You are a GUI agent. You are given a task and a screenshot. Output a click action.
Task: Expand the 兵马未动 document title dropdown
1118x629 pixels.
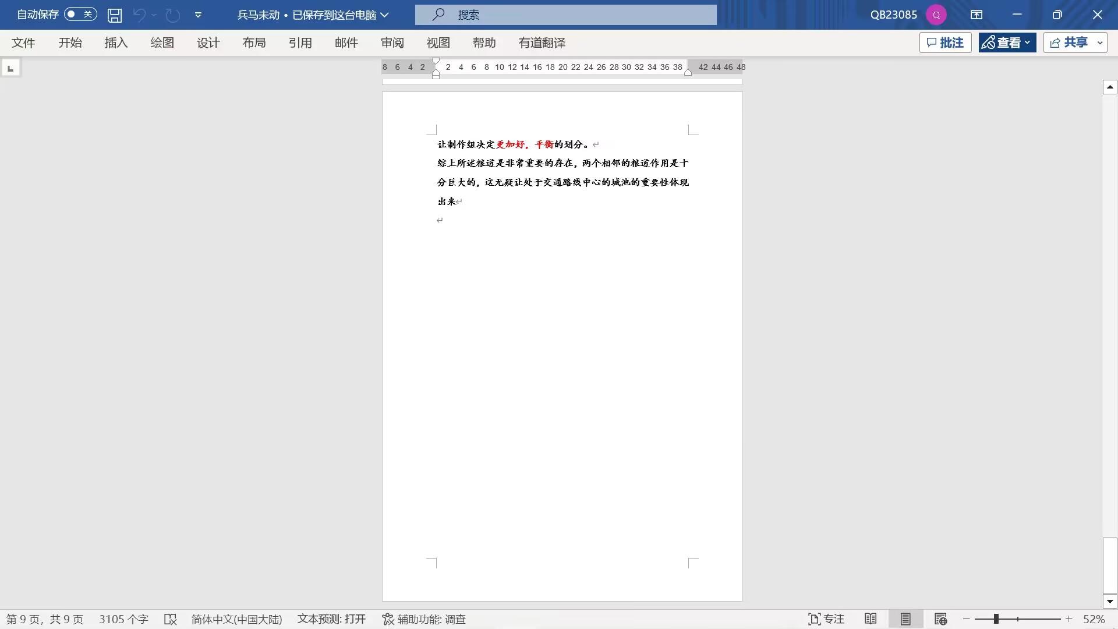(x=385, y=15)
